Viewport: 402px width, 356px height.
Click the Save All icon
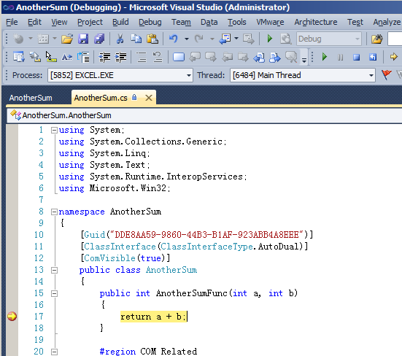click(99, 39)
